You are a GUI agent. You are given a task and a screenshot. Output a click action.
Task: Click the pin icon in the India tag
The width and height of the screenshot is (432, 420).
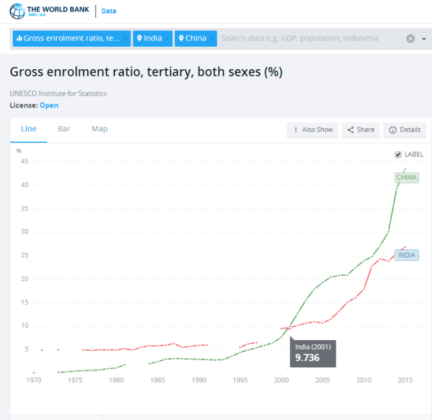pos(140,38)
